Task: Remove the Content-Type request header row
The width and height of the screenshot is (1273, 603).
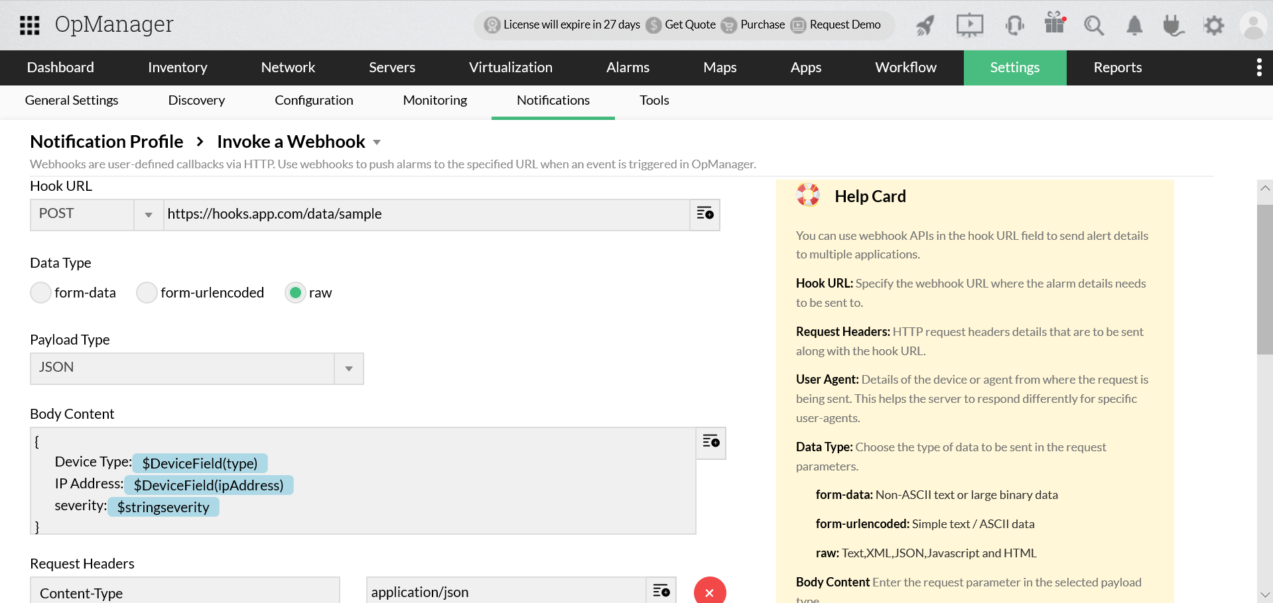Action: pos(710,592)
